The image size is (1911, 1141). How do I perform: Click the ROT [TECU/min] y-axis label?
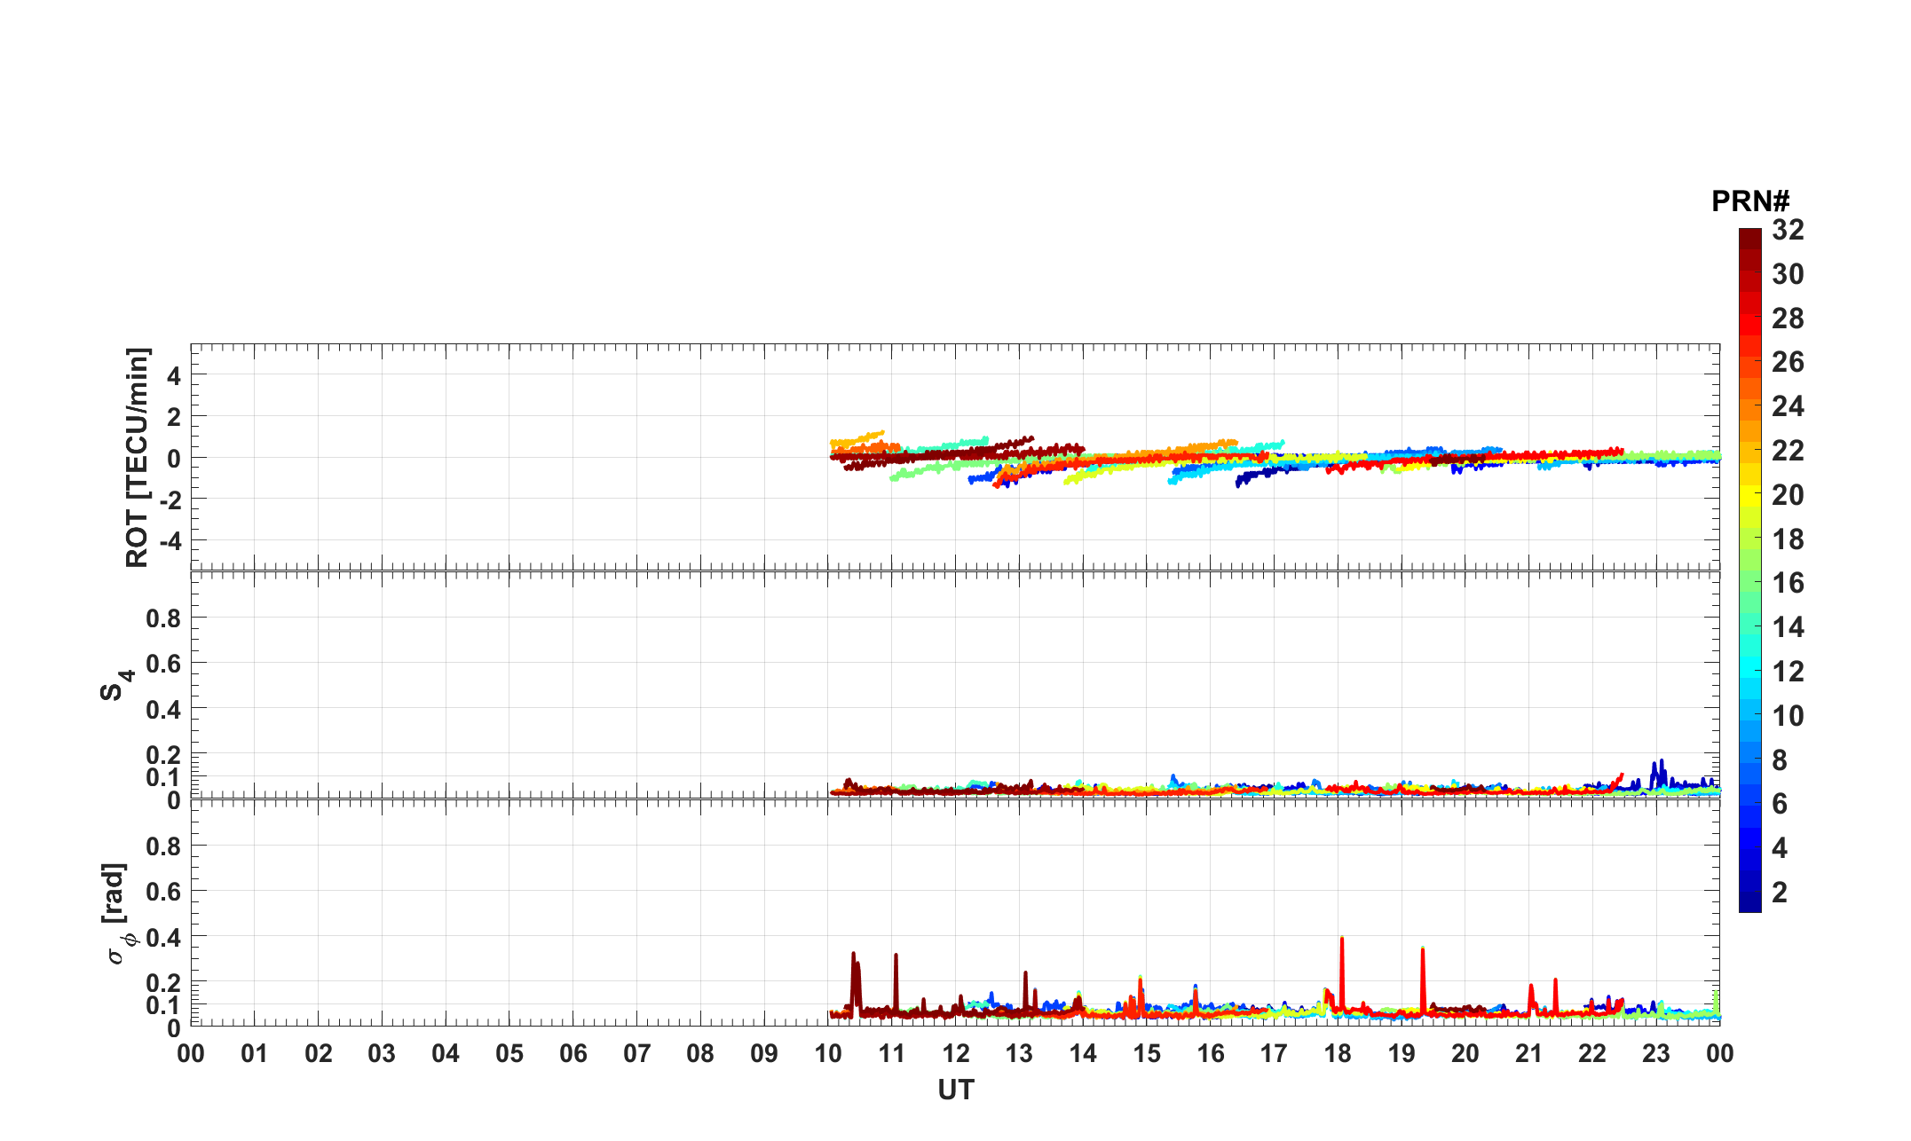(x=138, y=457)
